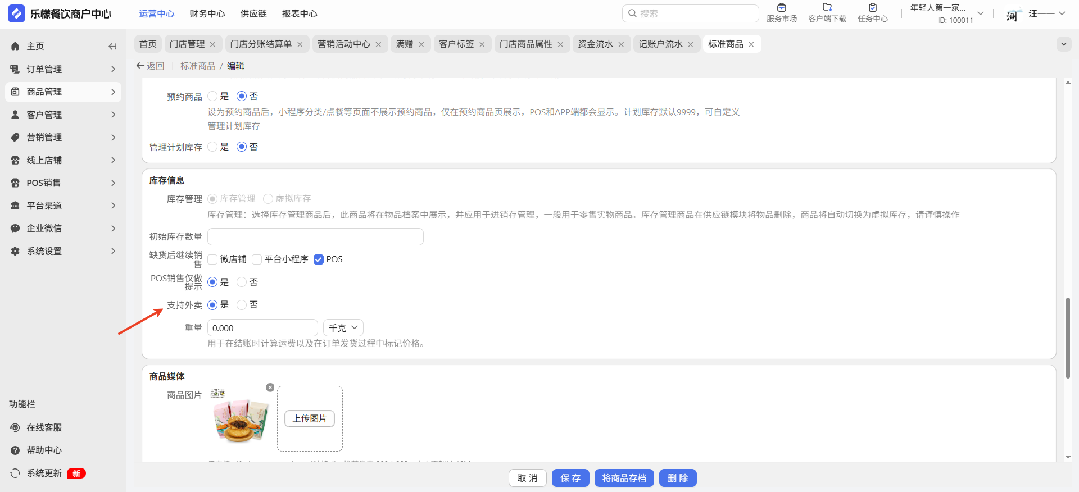
Task: Click the 乐檬餐饮商户中心 logo icon
Action: tap(16, 13)
